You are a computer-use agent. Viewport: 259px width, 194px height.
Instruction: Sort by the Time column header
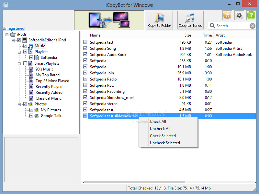pos(203,35)
